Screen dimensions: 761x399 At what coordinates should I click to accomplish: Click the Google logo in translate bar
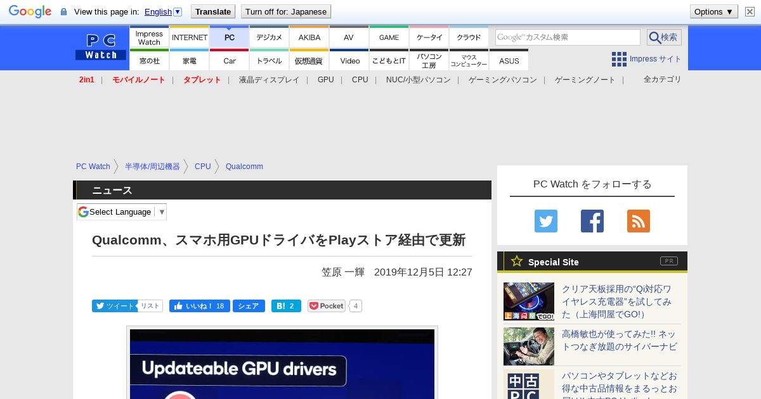[x=30, y=11]
